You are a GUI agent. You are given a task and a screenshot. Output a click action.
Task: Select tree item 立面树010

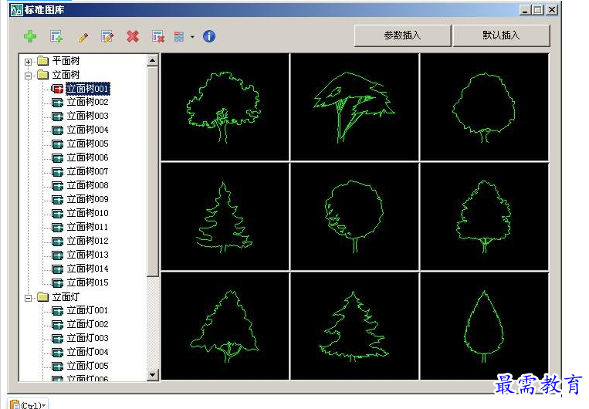pos(88,213)
